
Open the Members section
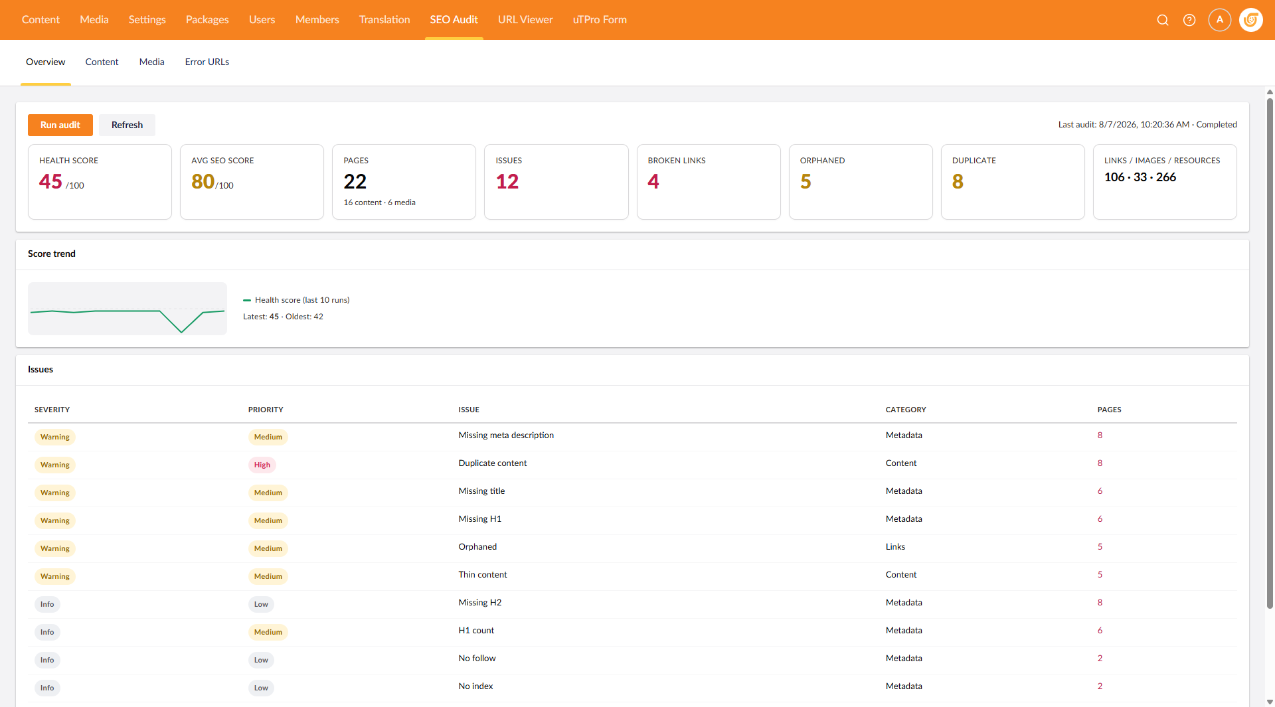click(317, 20)
